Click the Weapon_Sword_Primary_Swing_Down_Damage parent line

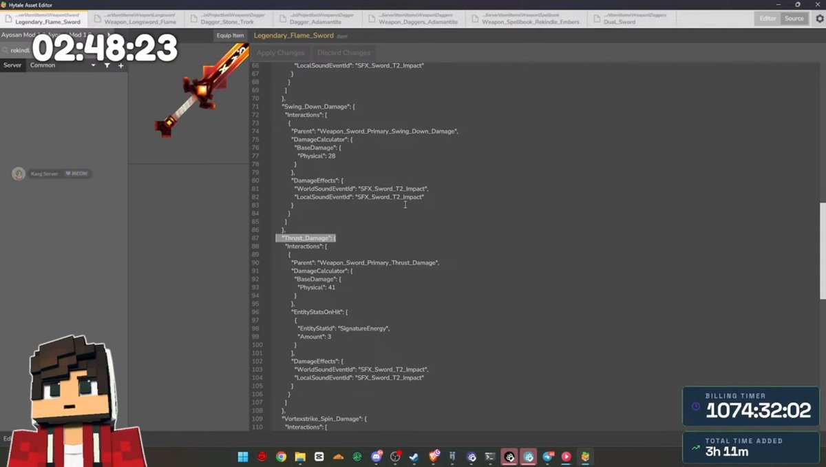click(374, 131)
